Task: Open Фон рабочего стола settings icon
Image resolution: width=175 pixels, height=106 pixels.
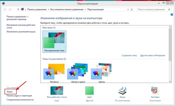Action: 57,91
